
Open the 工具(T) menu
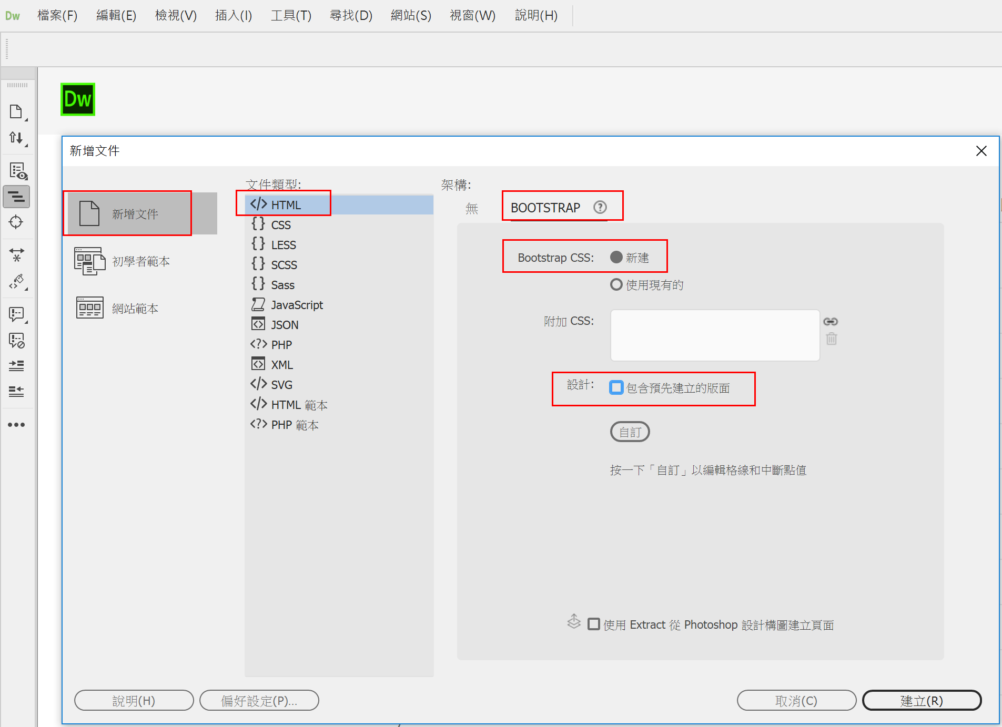291,16
